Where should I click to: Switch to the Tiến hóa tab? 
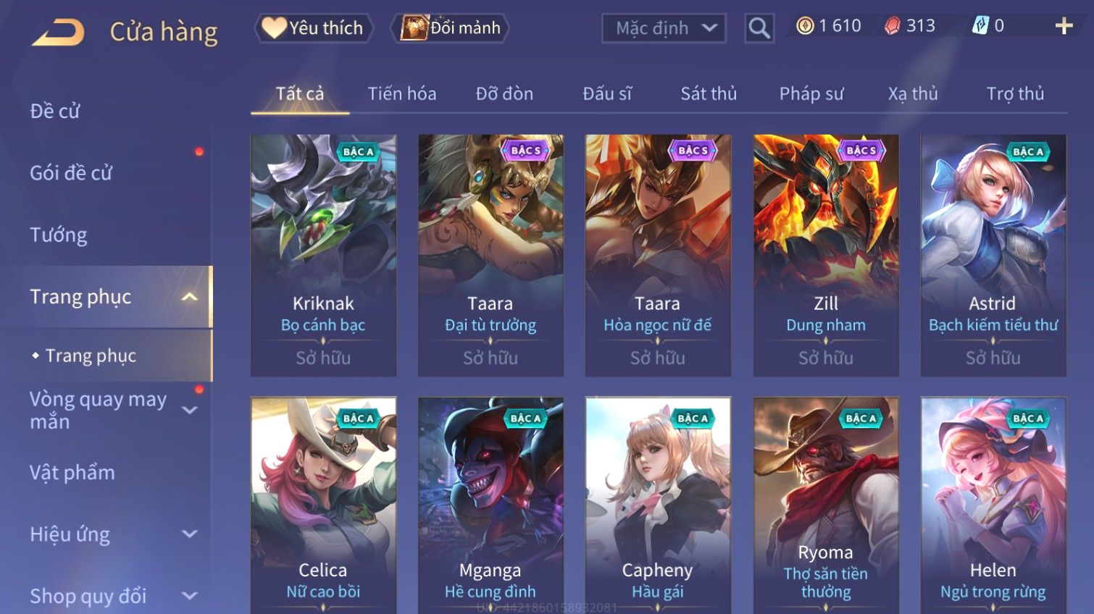[x=401, y=94]
